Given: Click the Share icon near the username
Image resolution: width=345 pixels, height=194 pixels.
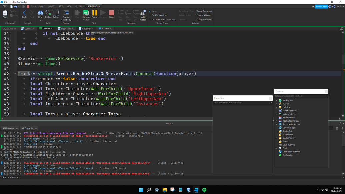Looking at the screenshot, I should pos(334,6).
